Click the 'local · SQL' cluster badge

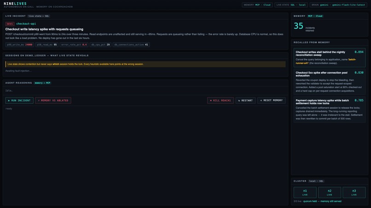(316, 181)
